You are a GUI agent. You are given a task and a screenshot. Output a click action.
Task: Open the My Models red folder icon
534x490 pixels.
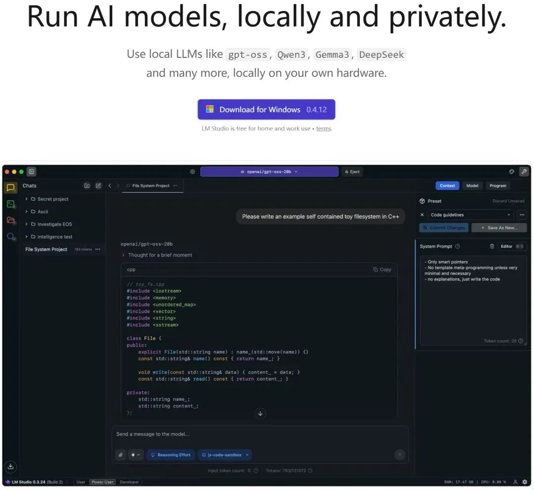[10, 221]
